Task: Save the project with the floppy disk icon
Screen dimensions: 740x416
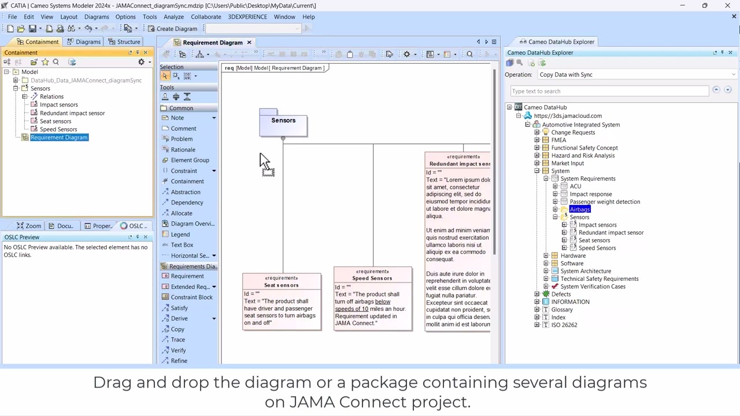Action: coord(32,28)
